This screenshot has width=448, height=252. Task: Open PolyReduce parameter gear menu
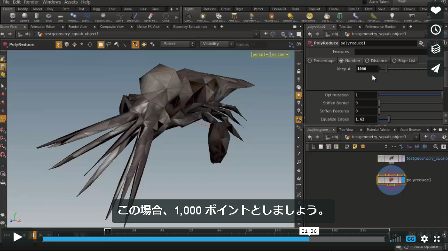421,43
